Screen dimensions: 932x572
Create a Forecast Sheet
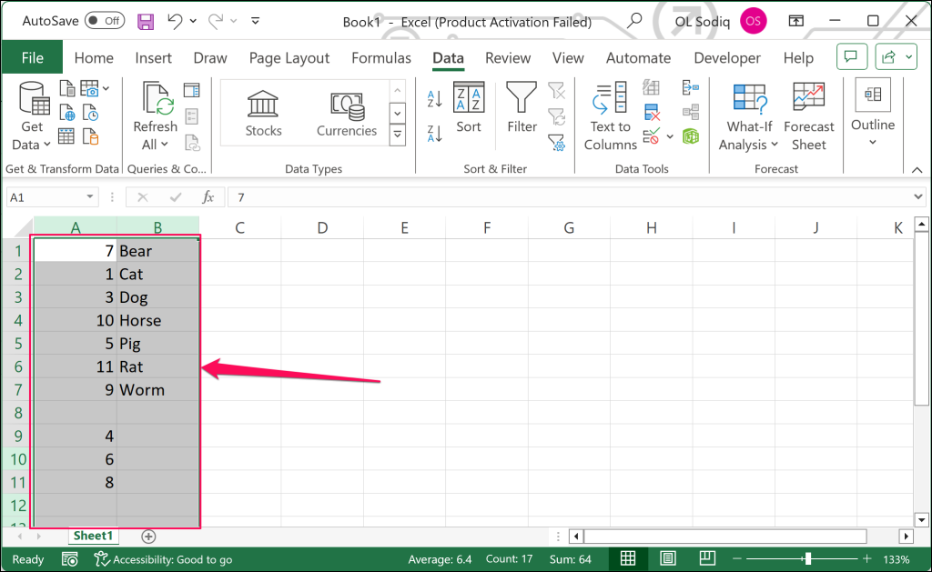(809, 117)
